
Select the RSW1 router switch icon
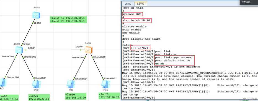[36, 15]
